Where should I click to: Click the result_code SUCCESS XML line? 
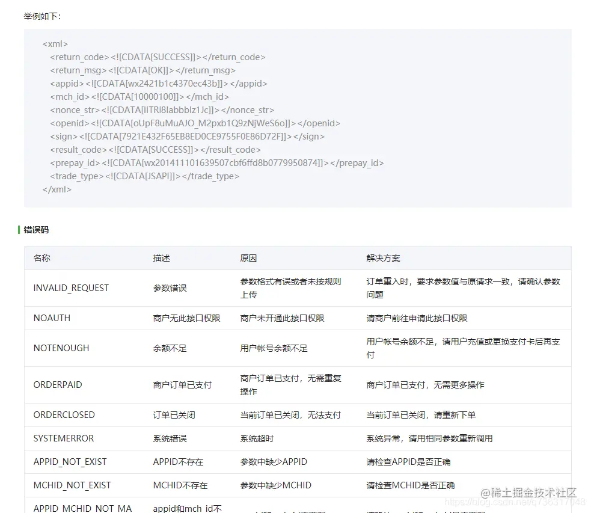point(155,150)
